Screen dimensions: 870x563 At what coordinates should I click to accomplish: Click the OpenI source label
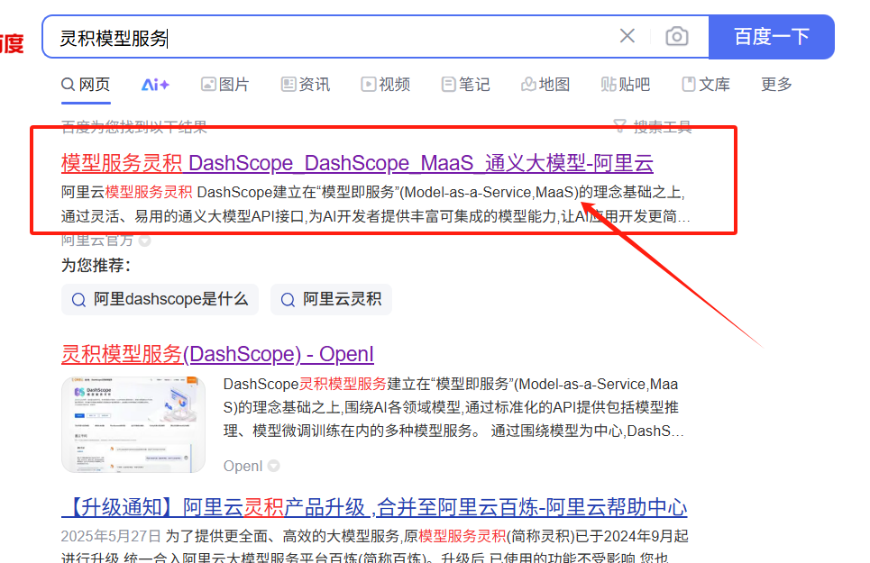coord(243,466)
